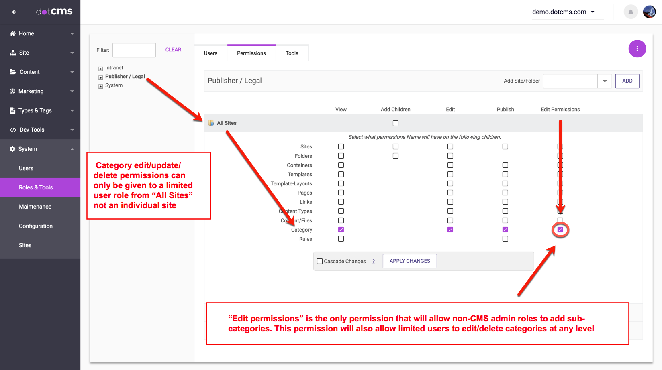Image resolution: width=662 pixels, height=370 pixels.
Task: Open the notifications bell
Action: [x=631, y=12]
